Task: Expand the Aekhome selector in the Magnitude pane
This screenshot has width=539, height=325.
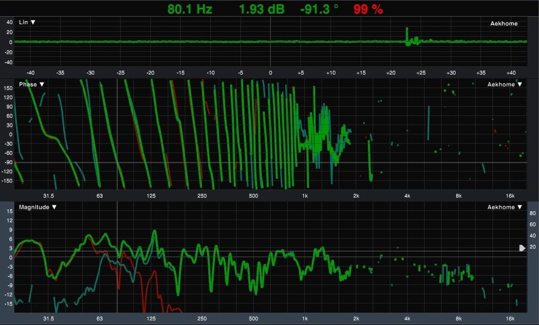Action: click(505, 207)
